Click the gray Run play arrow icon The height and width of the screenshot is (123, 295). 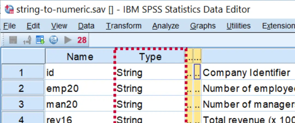click(x=68, y=40)
